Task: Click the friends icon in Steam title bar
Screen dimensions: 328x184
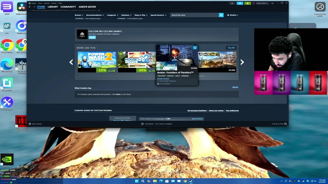Action: [x=232, y=3]
